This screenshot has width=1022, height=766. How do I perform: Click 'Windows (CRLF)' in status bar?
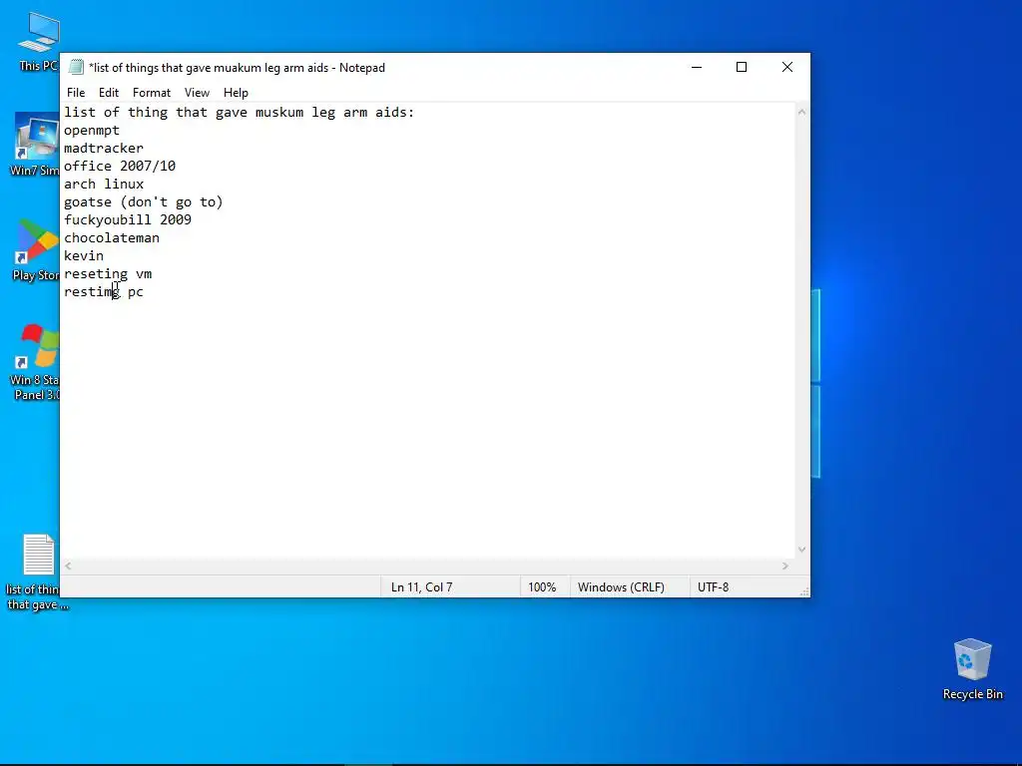621,586
